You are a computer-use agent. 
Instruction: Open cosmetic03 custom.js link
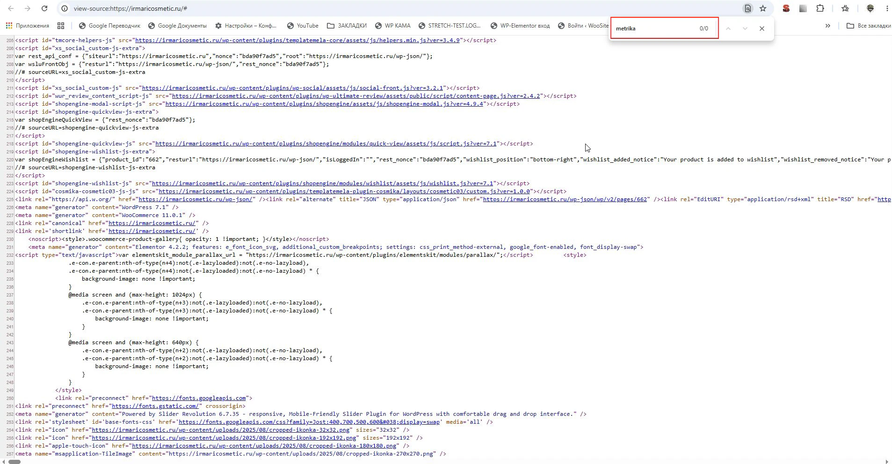tap(344, 191)
